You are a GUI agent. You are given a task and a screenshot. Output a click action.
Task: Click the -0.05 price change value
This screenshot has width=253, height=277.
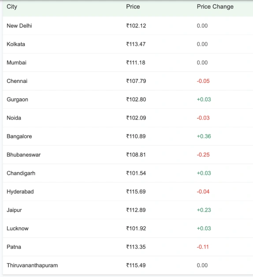203,81
